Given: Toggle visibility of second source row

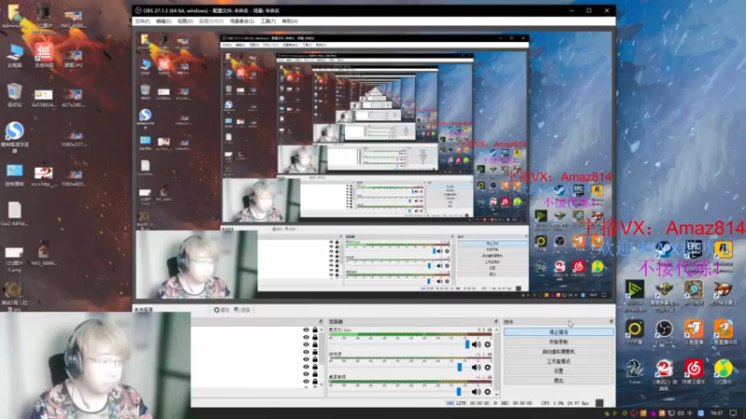Looking at the screenshot, I should tap(306, 337).
